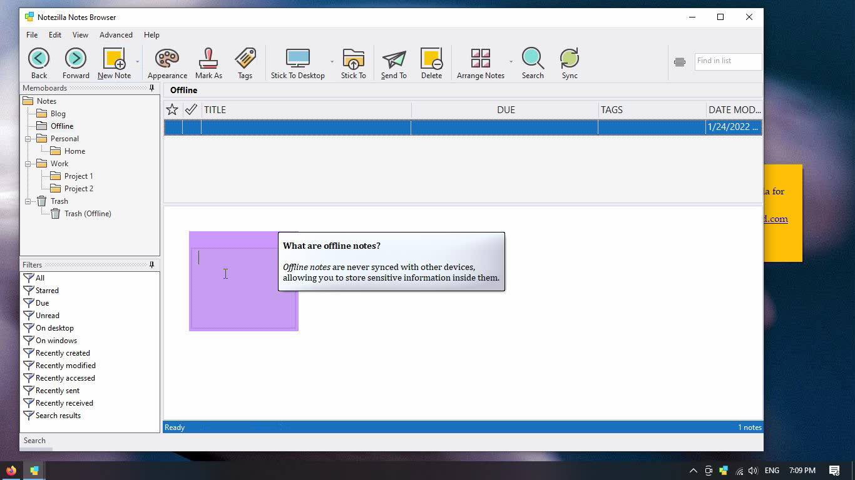Open the Edit menu
Image resolution: width=855 pixels, height=480 pixels.
pos(55,35)
